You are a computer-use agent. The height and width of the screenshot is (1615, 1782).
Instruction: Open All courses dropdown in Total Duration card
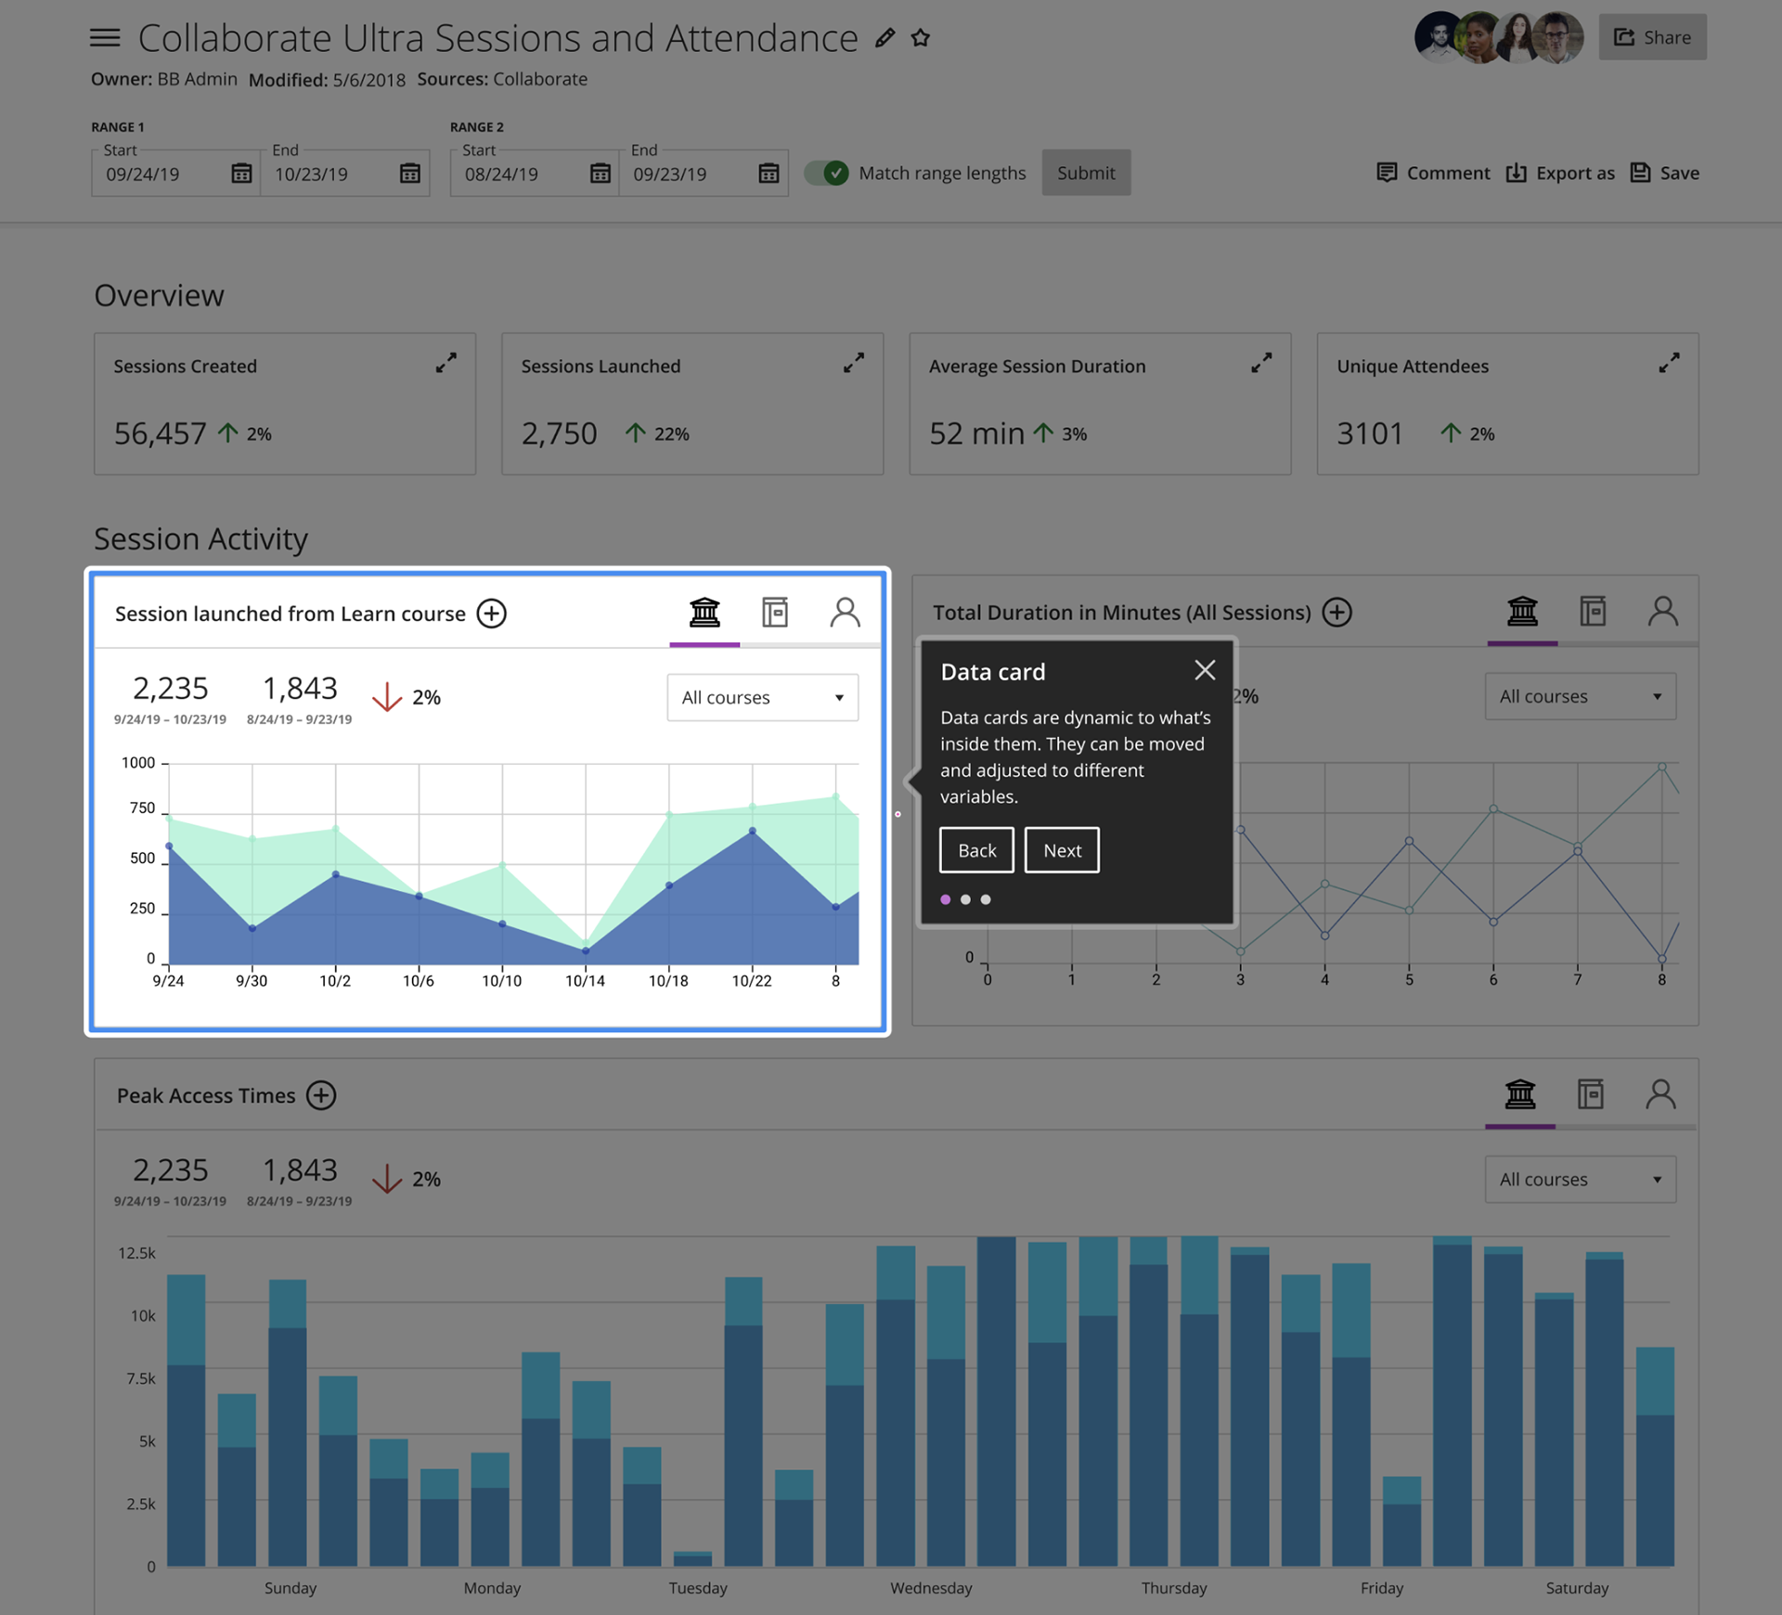(x=1581, y=696)
